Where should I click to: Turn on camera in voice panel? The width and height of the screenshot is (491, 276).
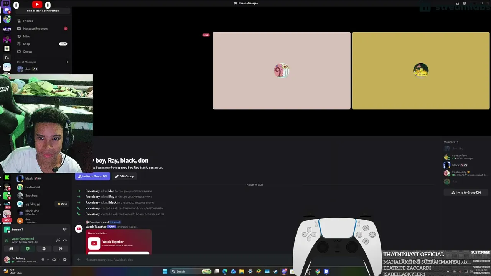pyautogui.click(x=11, y=249)
